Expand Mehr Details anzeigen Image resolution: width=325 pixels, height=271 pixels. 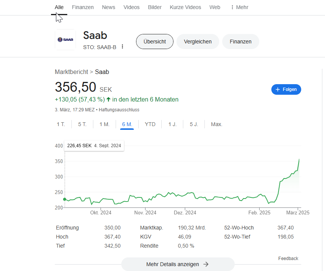click(178, 264)
